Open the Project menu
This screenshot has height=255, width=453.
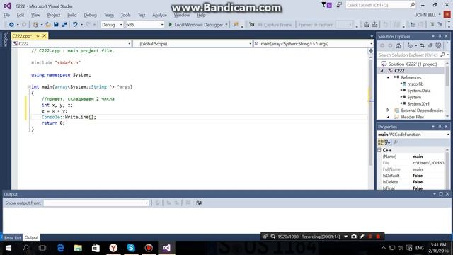pyautogui.click(x=54, y=15)
